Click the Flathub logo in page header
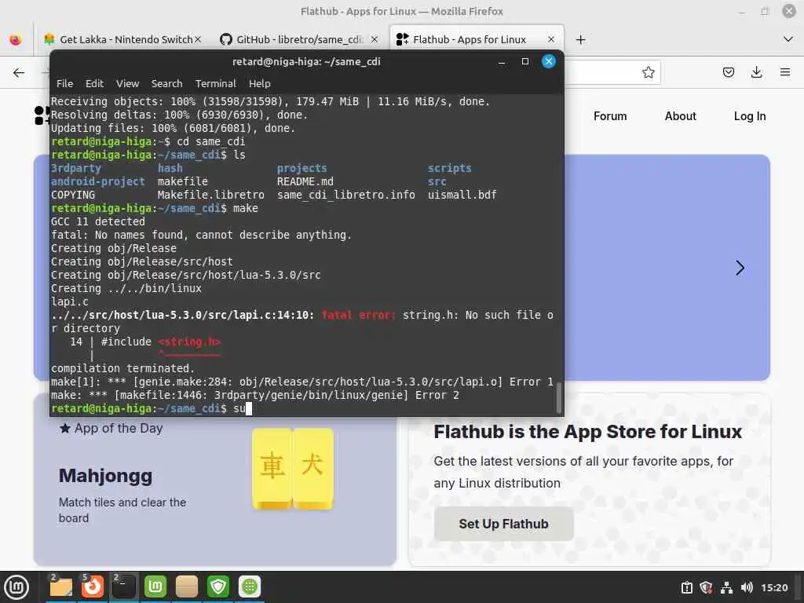This screenshot has height=603, width=804. point(42,115)
